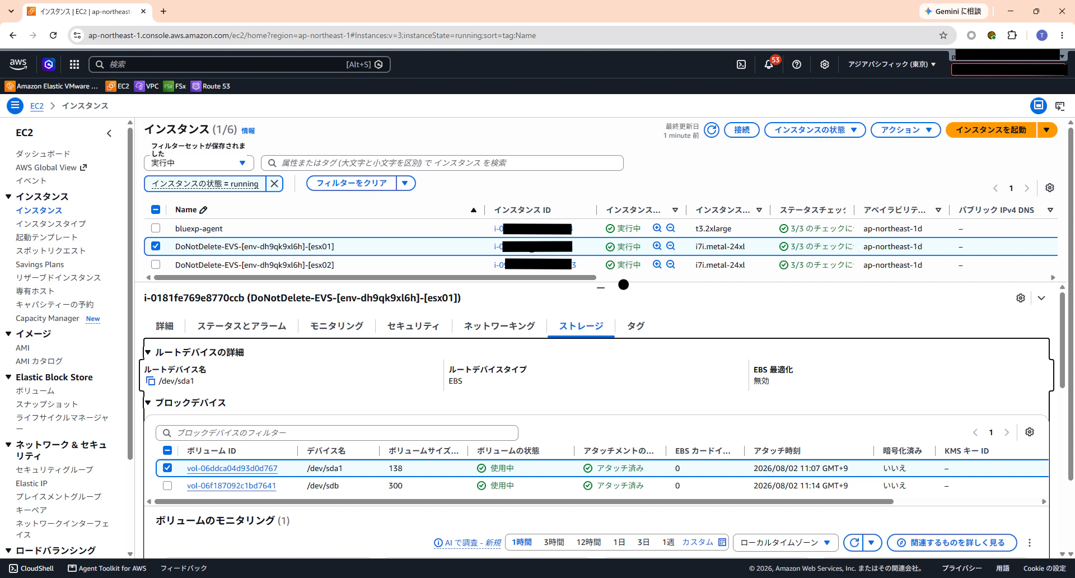
Task: Bookmark this page with the star
Action: click(943, 35)
